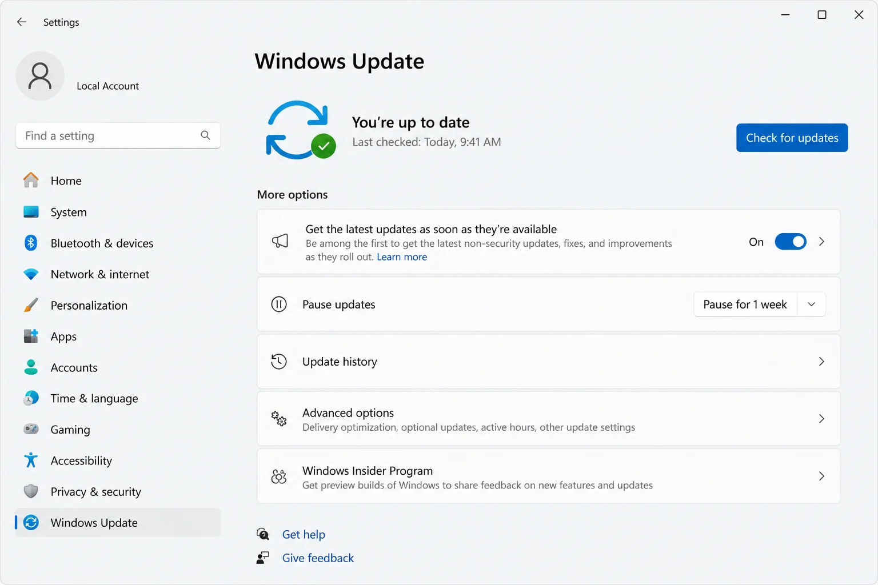The width and height of the screenshot is (878, 585).
Task: Close the Settings window
Action: coord(859,15)
